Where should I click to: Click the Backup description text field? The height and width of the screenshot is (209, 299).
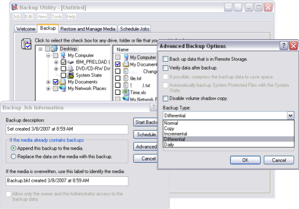67,129
